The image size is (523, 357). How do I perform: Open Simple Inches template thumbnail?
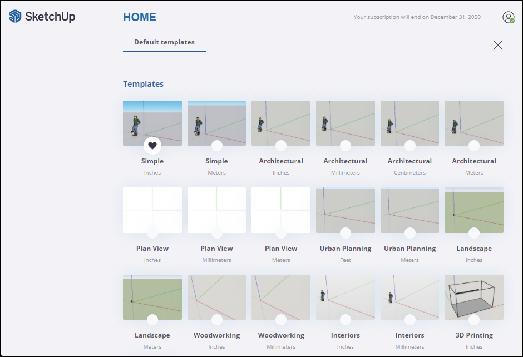tap(152, 122)
